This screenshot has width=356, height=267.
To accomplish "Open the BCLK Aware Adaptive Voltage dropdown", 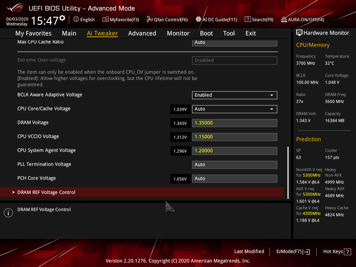I will pyautogui.click(x=234, y=95).
